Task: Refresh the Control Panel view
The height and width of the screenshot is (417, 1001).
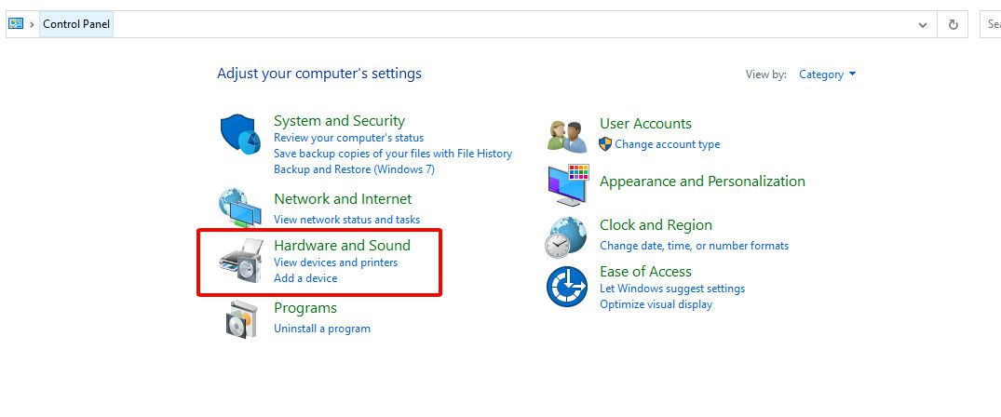Action: [954, 24]
